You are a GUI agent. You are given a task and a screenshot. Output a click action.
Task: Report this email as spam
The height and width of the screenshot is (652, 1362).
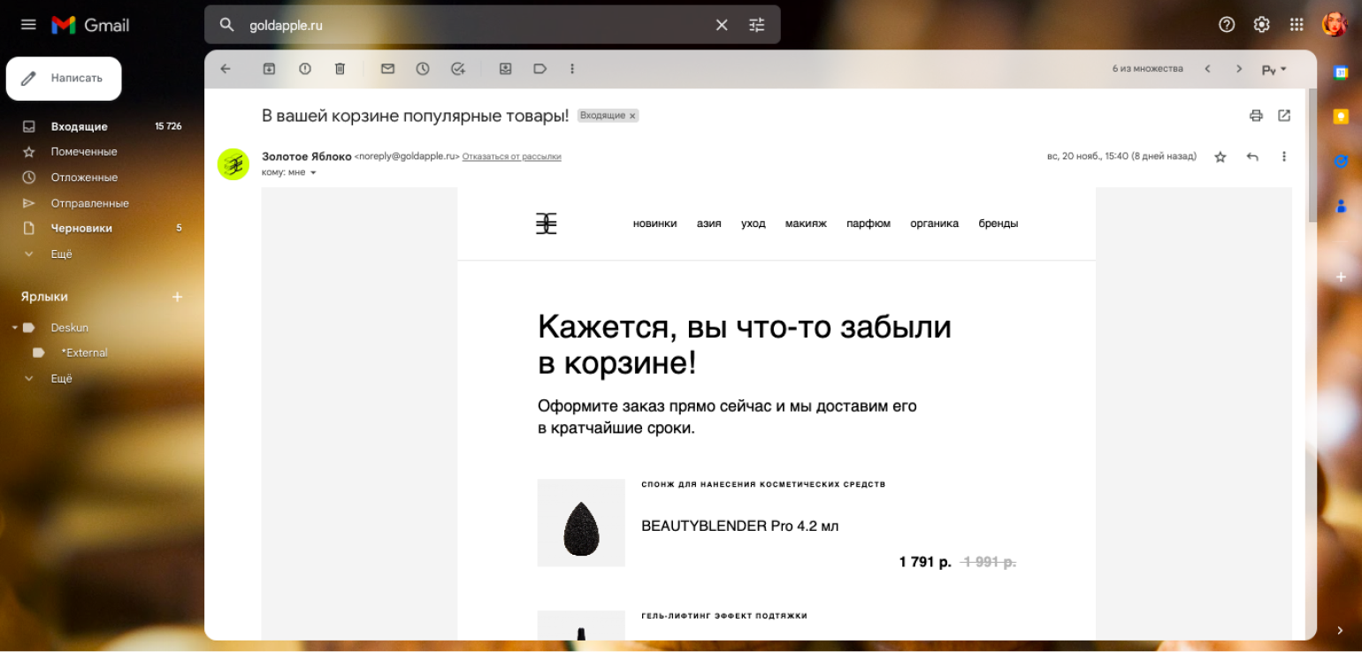tap(305, 69)
